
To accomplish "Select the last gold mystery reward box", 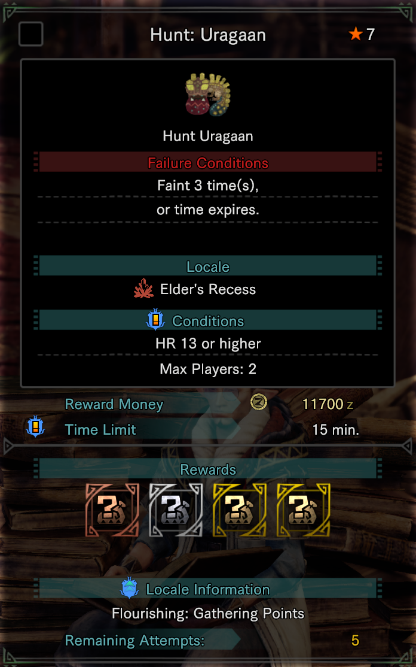I will pyautogui.click(x=303, y=510).
